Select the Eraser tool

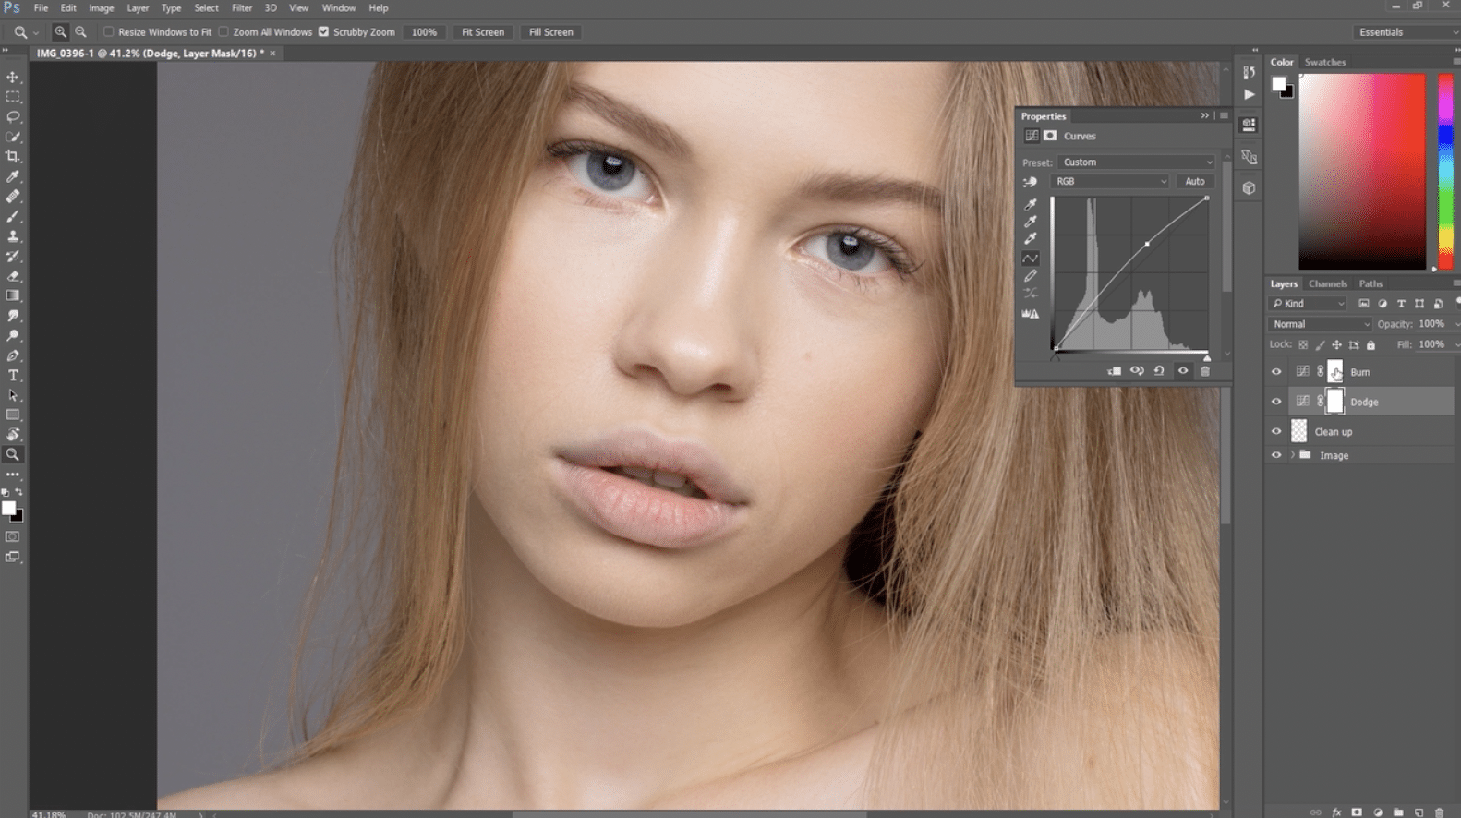(13, 276)
